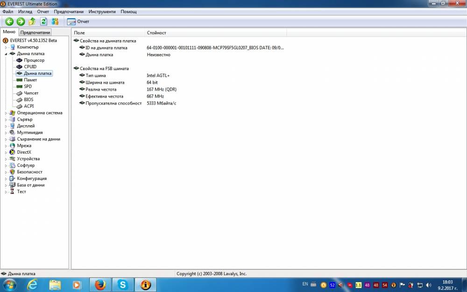This screenshot has width=467, height=292.
Task: Select the Реална честота row
Action: tap(128, 89)
